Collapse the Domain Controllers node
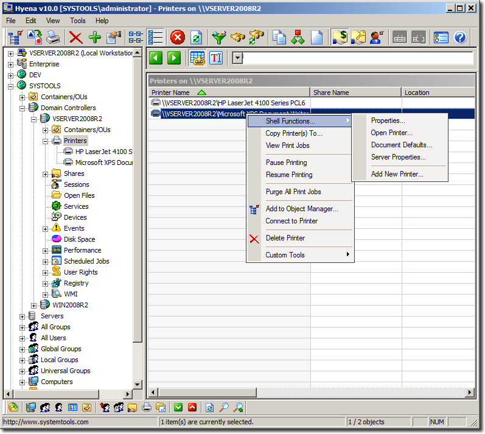 [23, 108]
